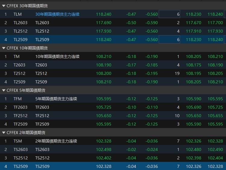Click the 105.655 ask price of TF2512
Viewport: 226px width, 170px height.
[x=215, y=116]
